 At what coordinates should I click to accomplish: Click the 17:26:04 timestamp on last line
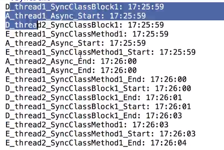point(169,143)
